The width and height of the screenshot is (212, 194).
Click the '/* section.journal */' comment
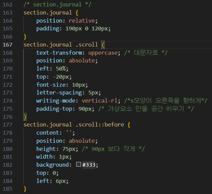pyautogui.click(x=57, y=5)
